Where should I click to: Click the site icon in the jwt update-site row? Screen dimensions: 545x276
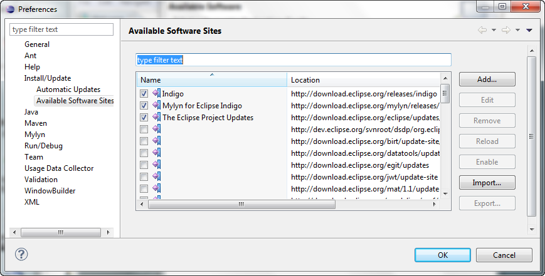click(157, 176)
